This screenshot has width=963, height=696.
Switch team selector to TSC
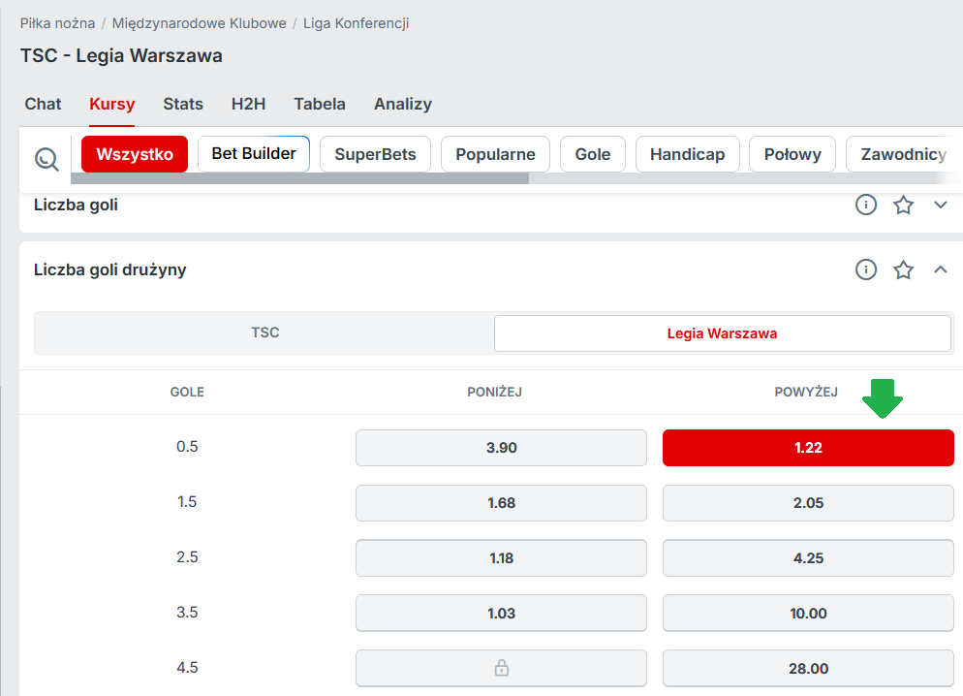pos(264,332)
